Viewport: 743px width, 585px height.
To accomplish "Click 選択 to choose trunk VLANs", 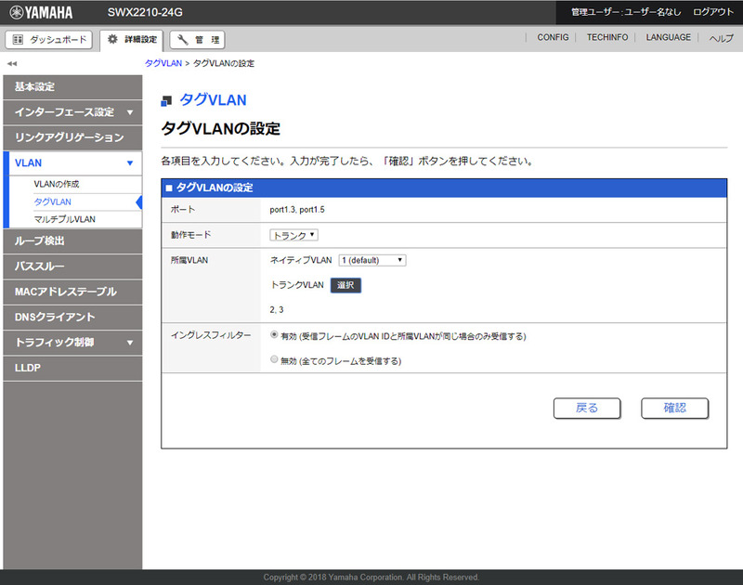I will (345, 285).
